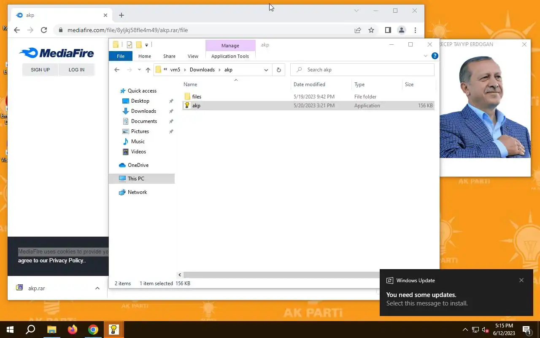Open Pictures in the navigation pane
The width and height of the screenshot is (540, 338).
(x=140, y=131)
